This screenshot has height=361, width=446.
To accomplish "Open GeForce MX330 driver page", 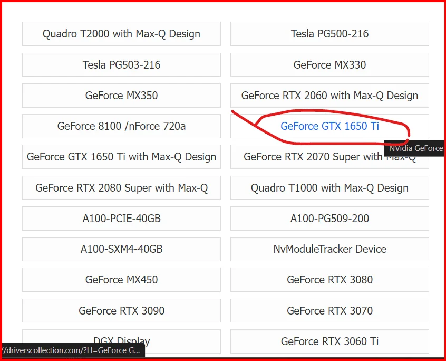I will [x=329, y=64].
